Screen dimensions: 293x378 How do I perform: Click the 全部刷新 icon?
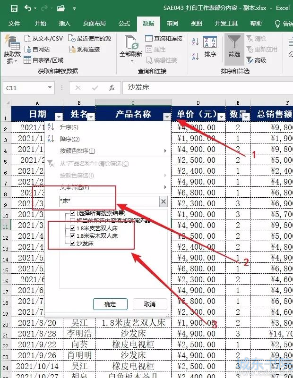tap(131, 42)
